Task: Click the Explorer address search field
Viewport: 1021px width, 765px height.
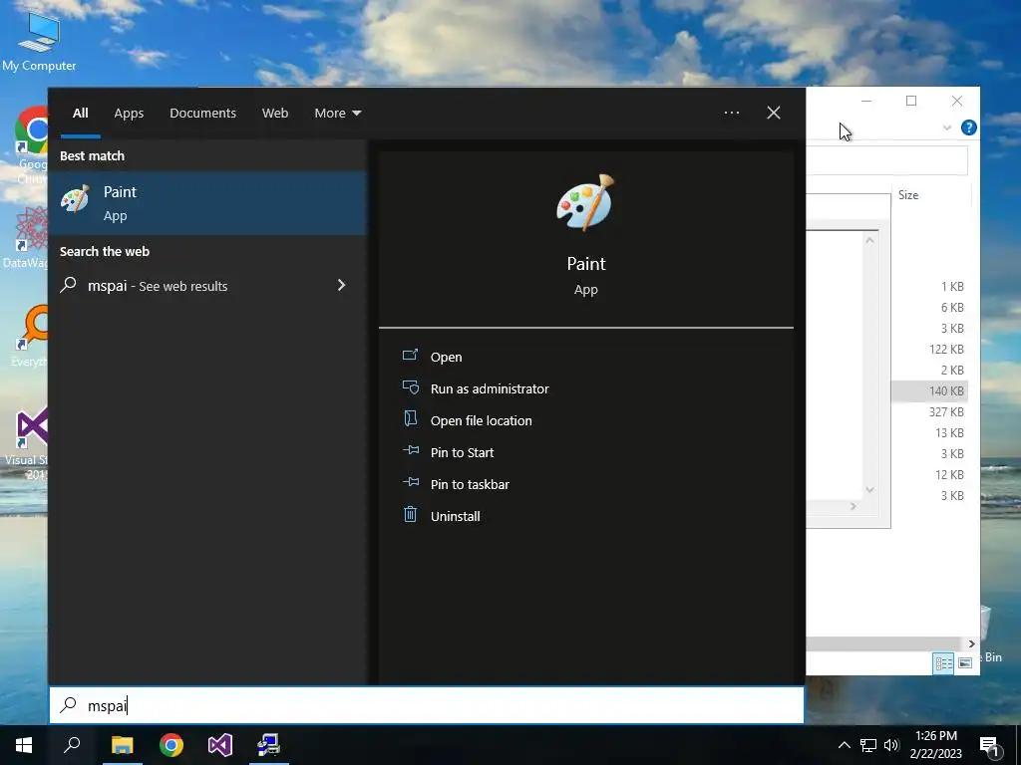Action: (x=886, y=160)
